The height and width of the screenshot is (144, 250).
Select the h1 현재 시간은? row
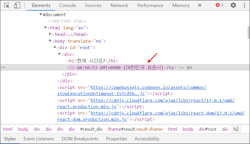click(x=92, y=61)
